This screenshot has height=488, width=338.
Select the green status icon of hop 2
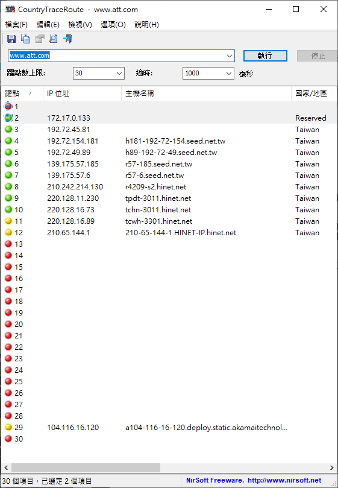[x=8, y=118]
